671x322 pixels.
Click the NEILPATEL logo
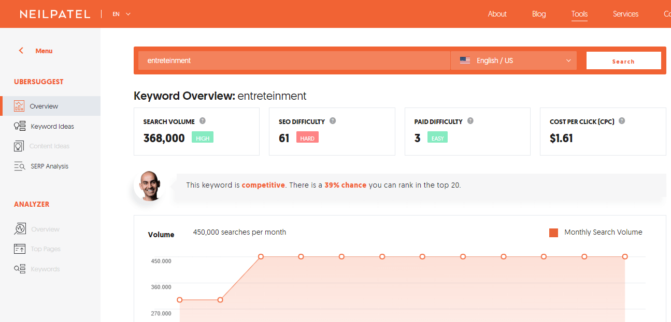55,14
